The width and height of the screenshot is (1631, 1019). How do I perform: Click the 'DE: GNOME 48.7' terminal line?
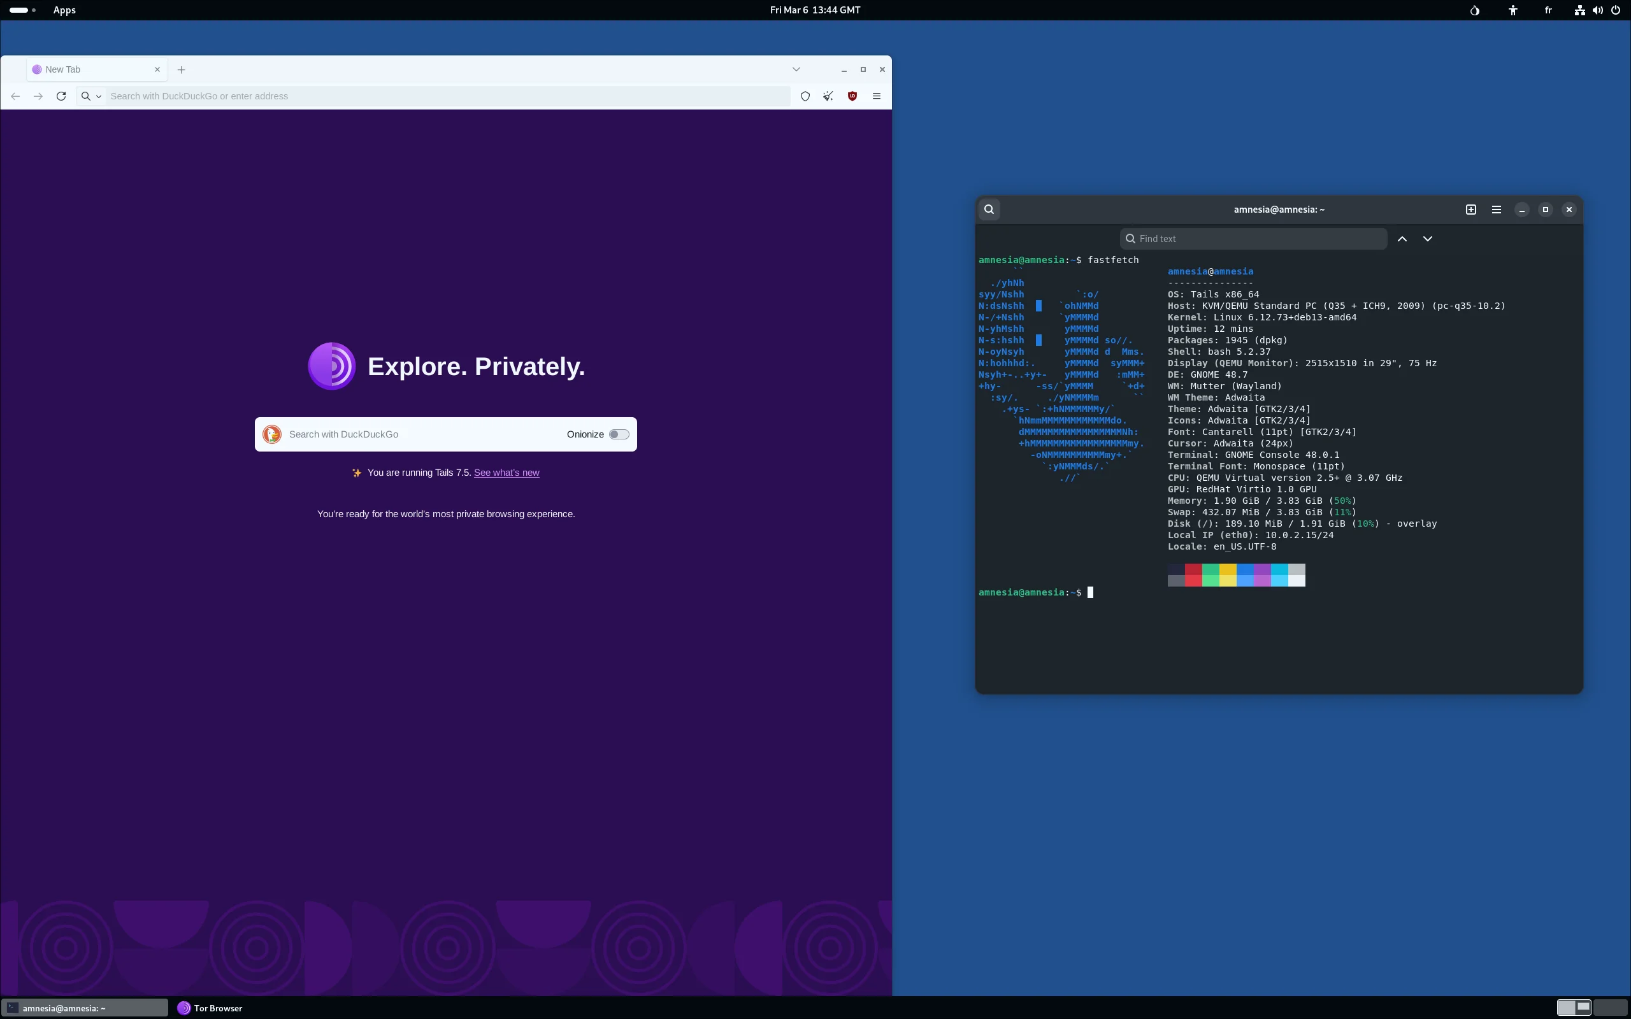click(x=1208, y=374)
